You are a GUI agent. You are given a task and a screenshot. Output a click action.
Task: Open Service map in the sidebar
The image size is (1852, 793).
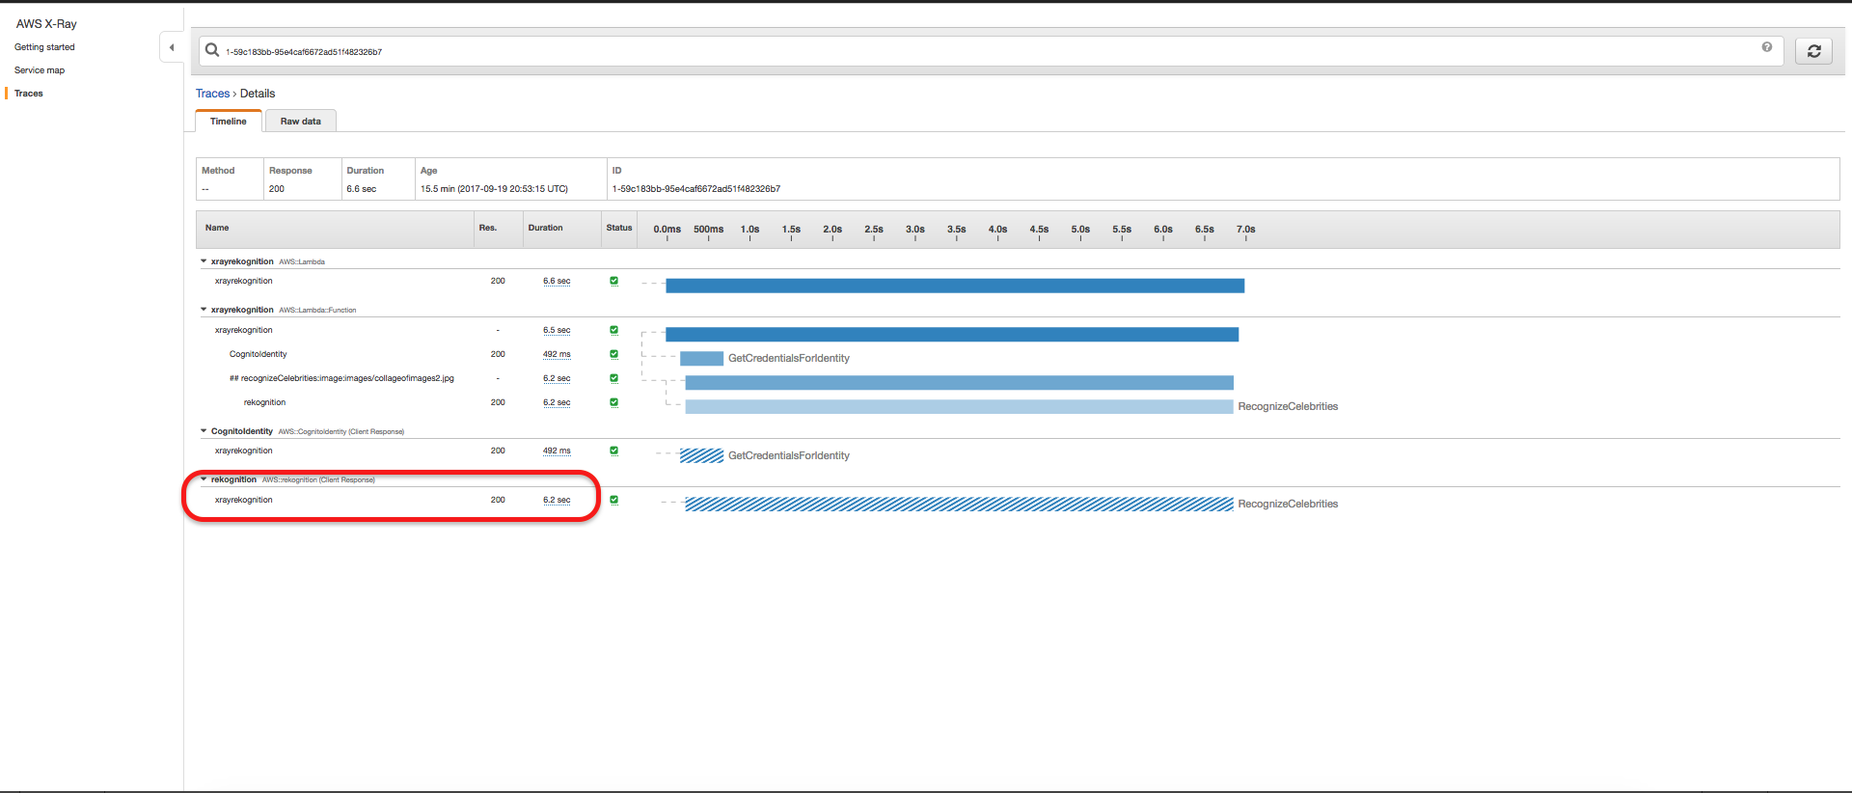coord(40,70)
